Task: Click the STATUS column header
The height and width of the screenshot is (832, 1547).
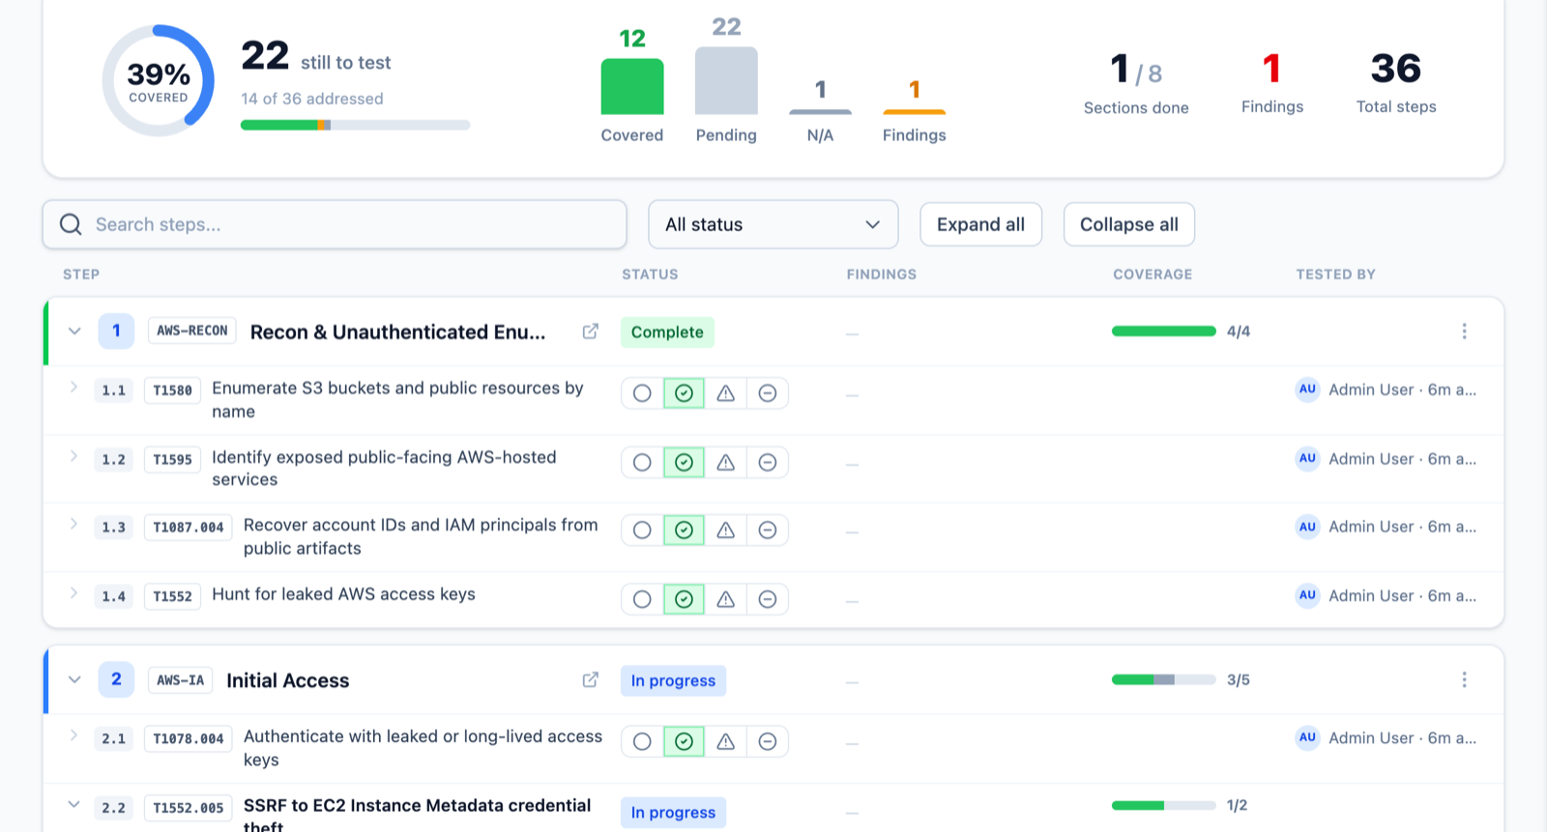Action: point(650,274)
